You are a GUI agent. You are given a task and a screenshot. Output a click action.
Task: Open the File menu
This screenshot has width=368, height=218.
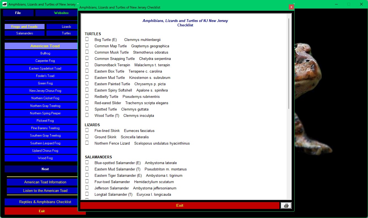pos(18,13)
